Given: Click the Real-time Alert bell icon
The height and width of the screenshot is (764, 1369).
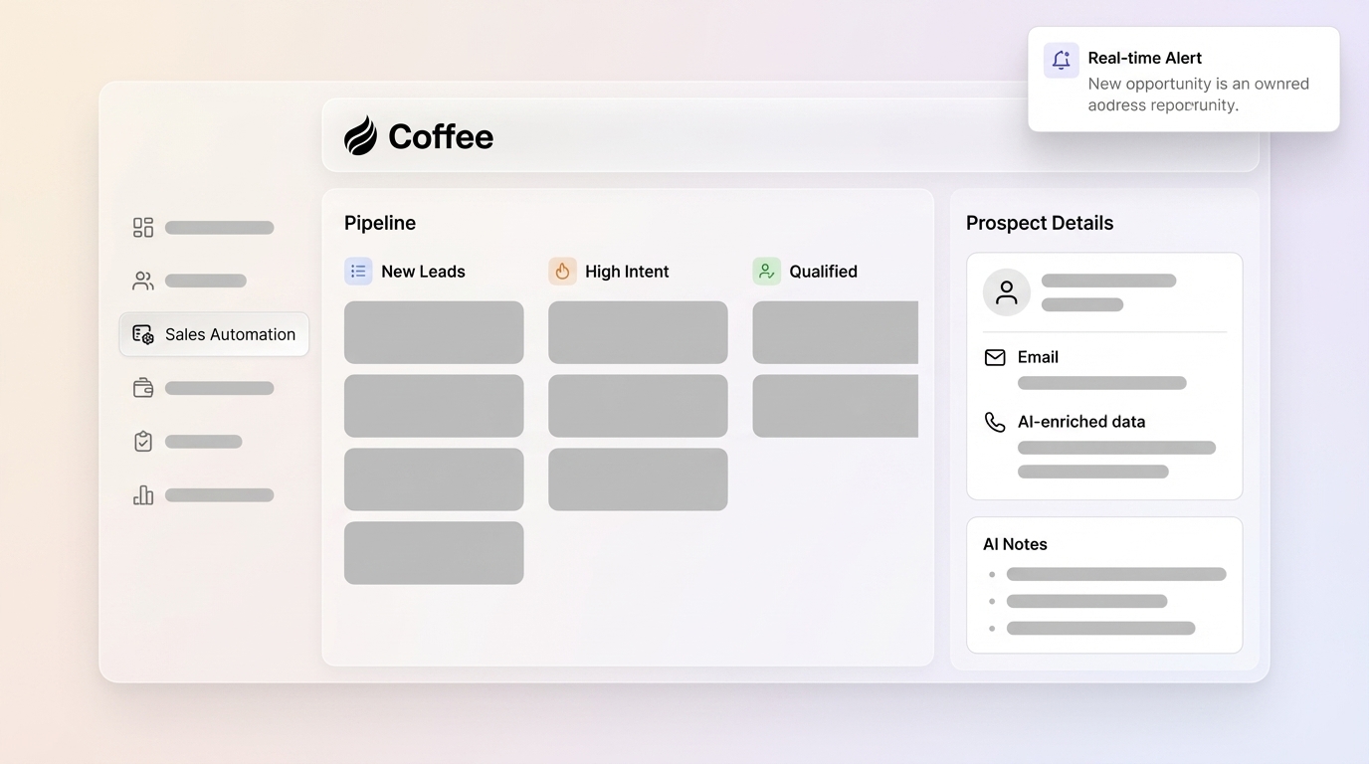Looking at the screenshot, I should point(1061,60).
